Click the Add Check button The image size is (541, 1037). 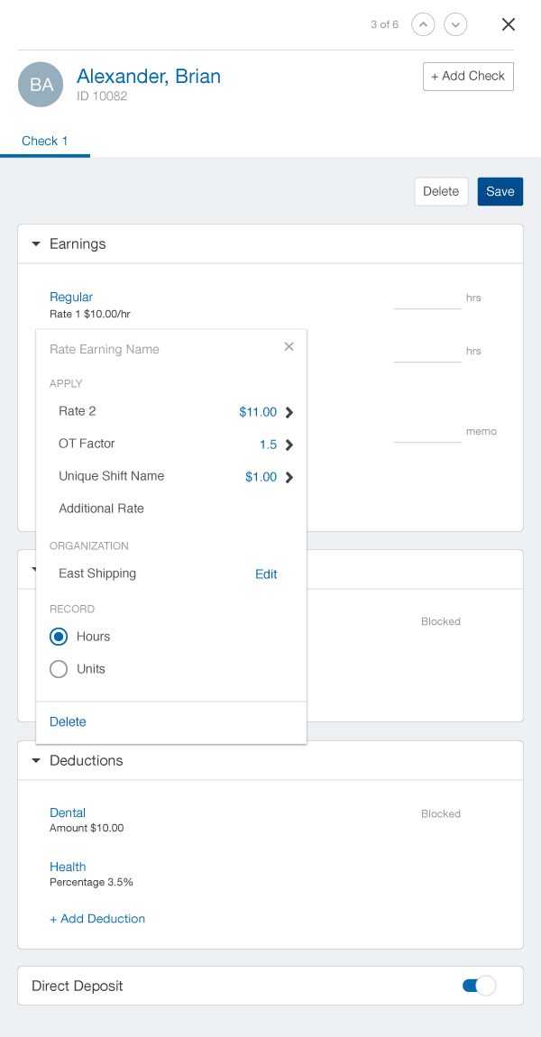tap(468, 77)
